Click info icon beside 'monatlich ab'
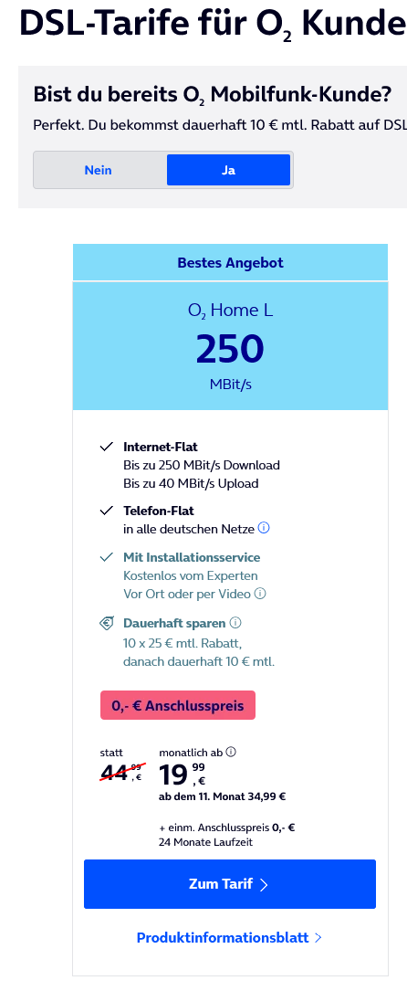The width and height of the screenshot is (407, 991). 231,752
